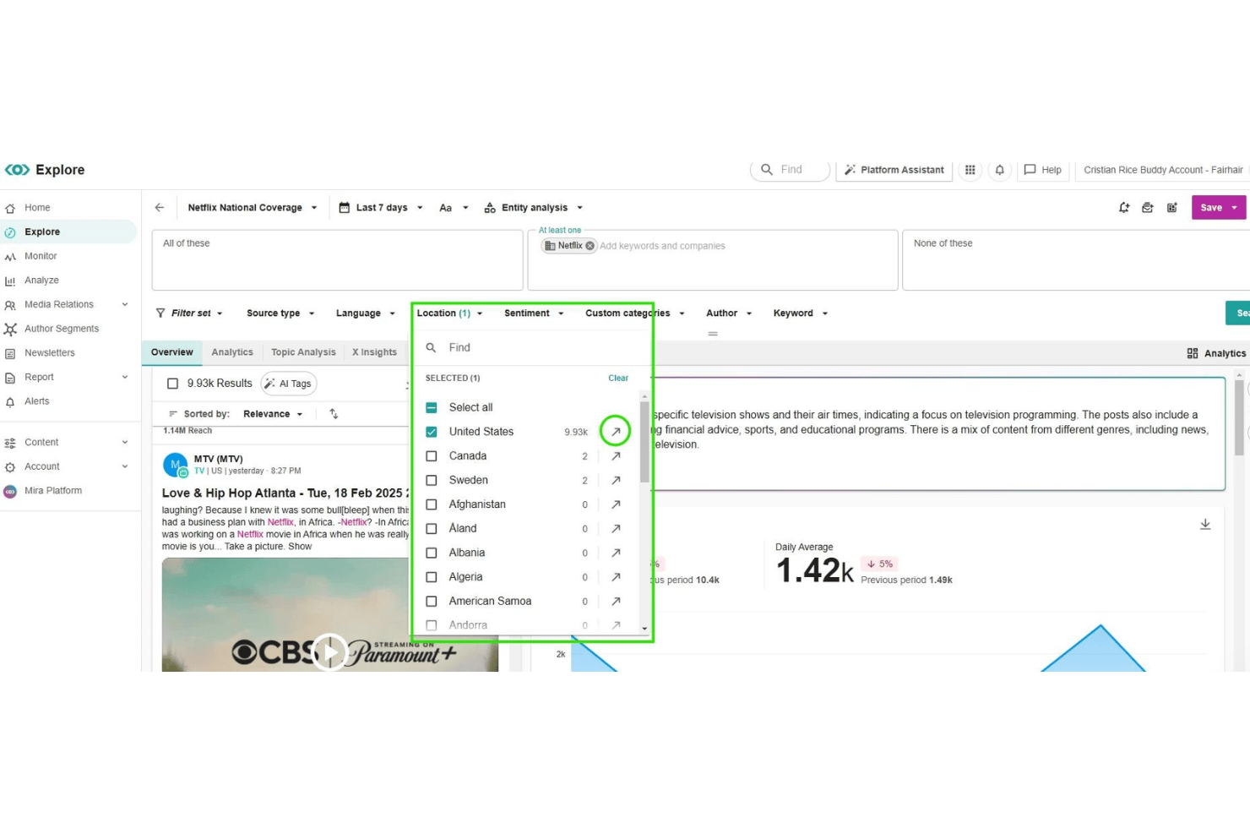Check the Sweden location checkbox
Image resolution: width=1250 pixels, height=834 pixels.
point(432,481)
